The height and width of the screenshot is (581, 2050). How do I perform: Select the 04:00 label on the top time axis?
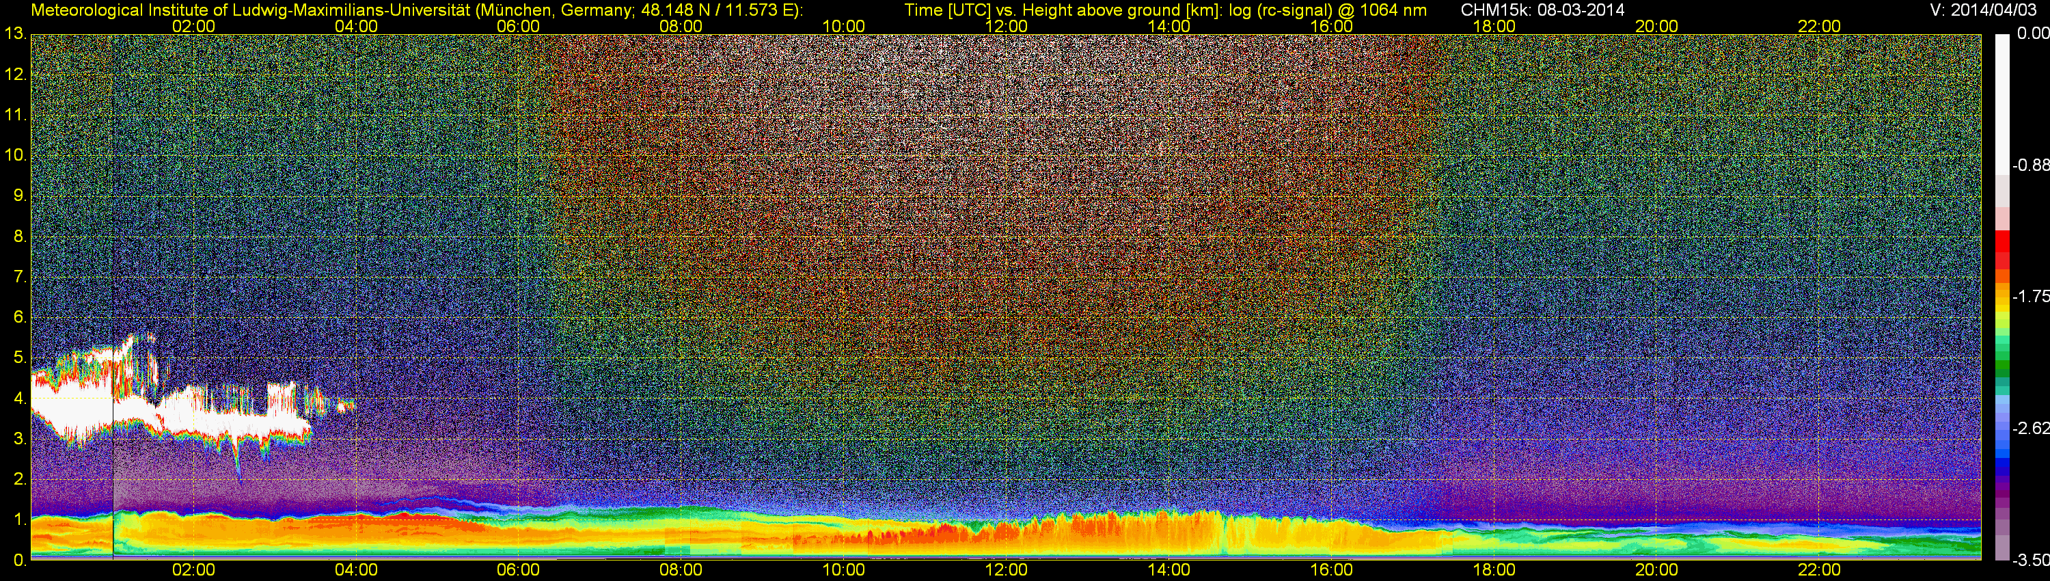[x=356, y=26]
